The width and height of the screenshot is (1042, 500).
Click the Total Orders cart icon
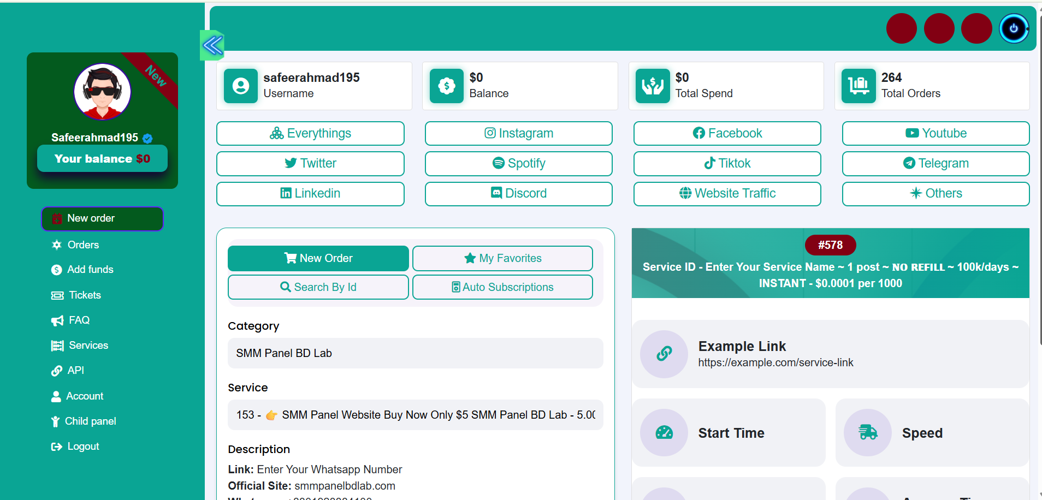coord(859,86)
